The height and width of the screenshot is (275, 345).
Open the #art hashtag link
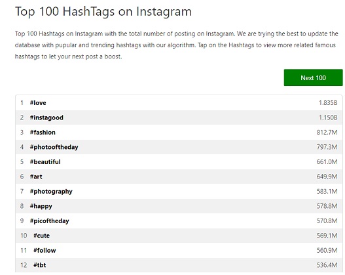coord(36,177)
